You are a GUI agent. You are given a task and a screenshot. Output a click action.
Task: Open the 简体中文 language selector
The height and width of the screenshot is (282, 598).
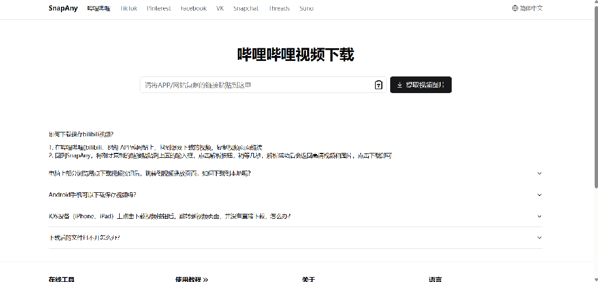(x=527, y=8)
